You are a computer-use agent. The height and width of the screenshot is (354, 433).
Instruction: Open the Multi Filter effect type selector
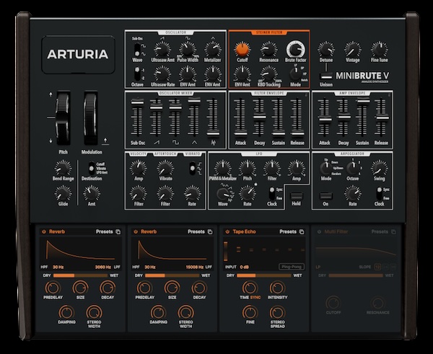tap(336, 231)
